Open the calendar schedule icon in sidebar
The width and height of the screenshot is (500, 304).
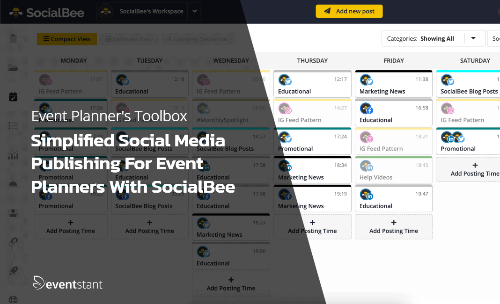point(13,96)
